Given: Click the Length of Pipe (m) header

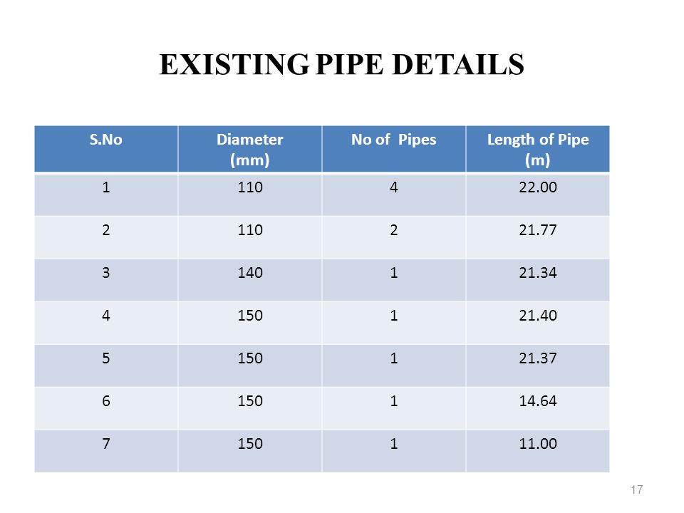Looking at the screenshot, I should (x=538, y=149).
